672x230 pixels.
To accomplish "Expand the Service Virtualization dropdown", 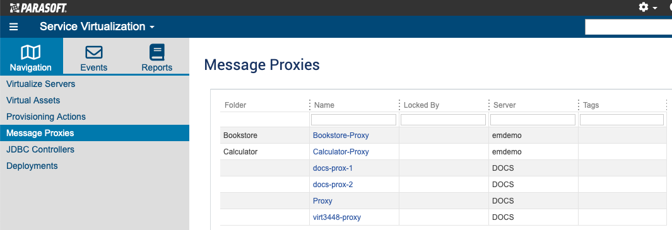I will pos(97,26).
